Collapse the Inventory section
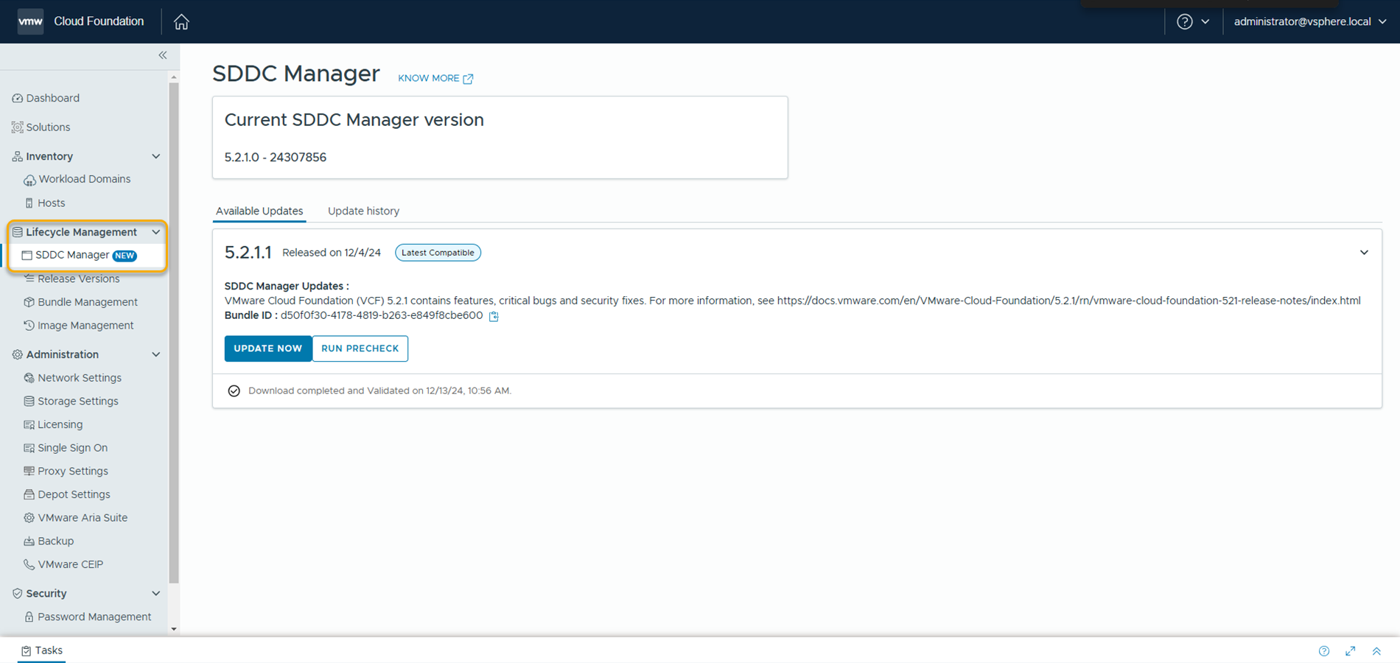Screen dimensions: 1400x663 click(x=155, y=156)
